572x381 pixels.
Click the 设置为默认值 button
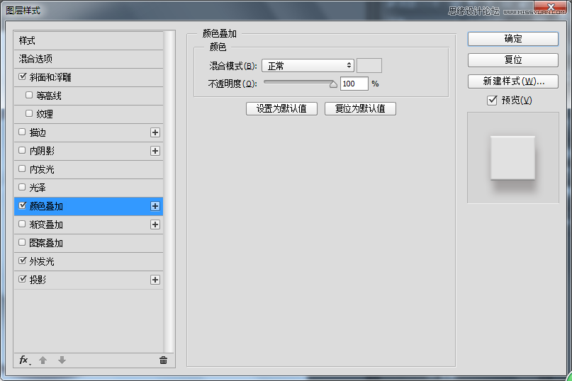281,108
